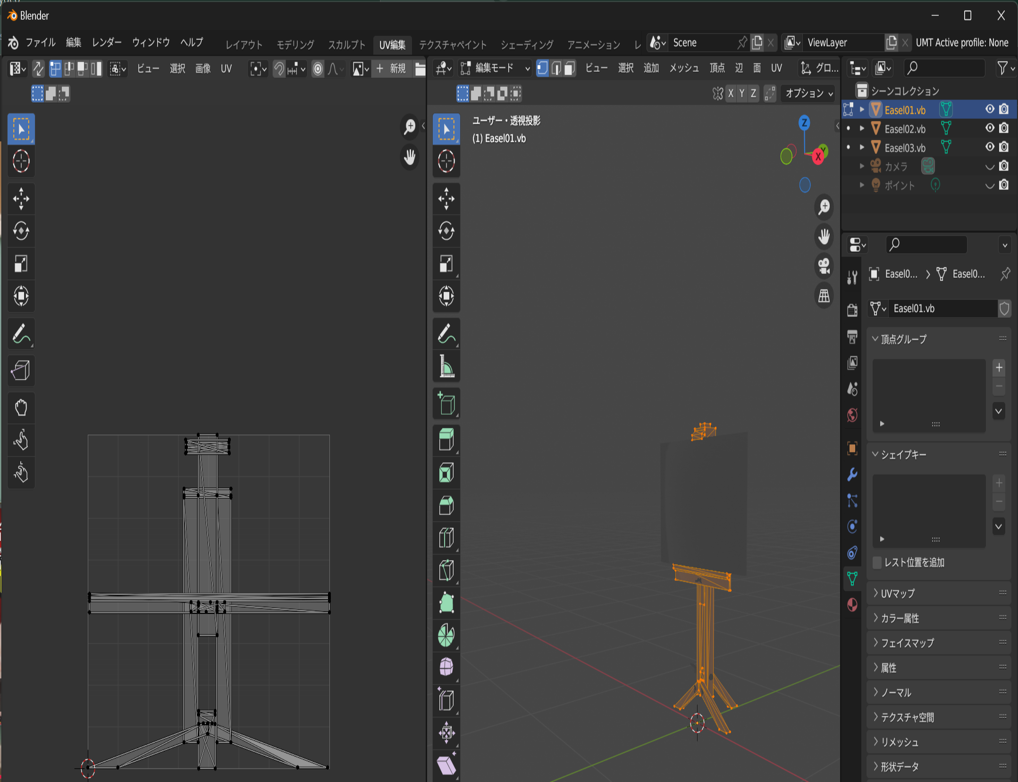Open the 編集モード mode dropdown

pyautogui.click(x=495, y=68)
